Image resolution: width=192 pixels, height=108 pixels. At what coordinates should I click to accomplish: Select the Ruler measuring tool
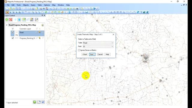62,12
